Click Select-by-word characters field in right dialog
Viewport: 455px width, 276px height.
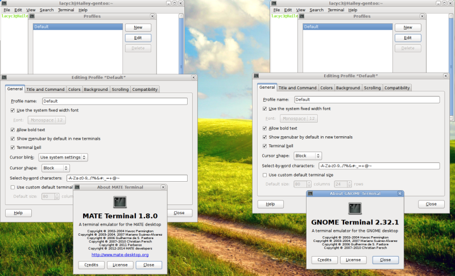pyautogui.click(x=379, y=166)
